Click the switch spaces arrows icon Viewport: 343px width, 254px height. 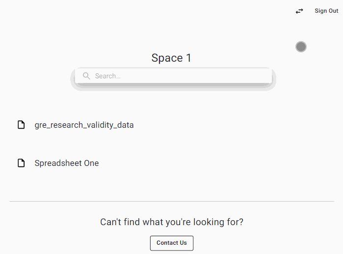(299, 11)
